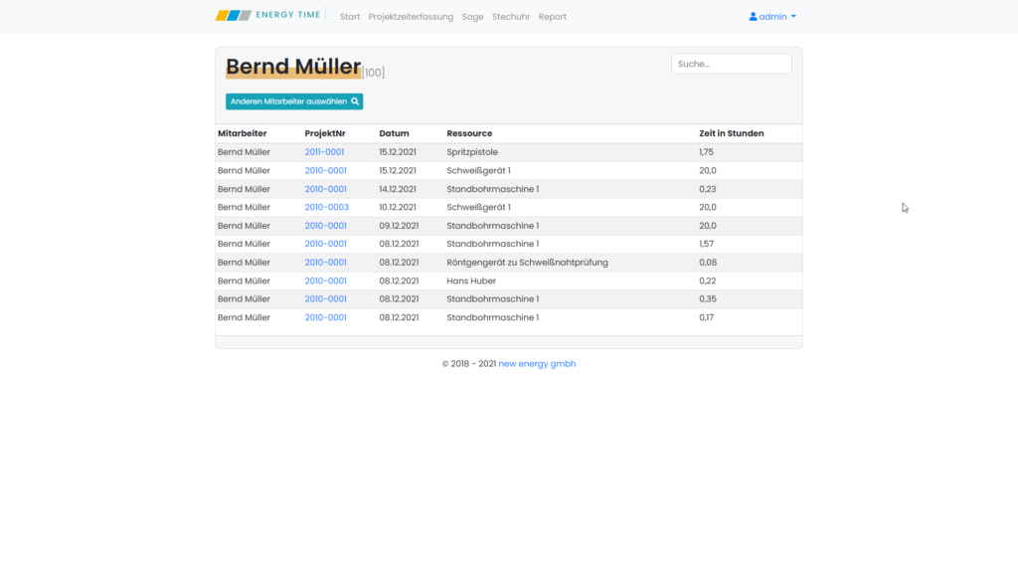The image size is (1018, 573).
Task: Click the ProjektNr column header
Action: click(x=325, y=133)
